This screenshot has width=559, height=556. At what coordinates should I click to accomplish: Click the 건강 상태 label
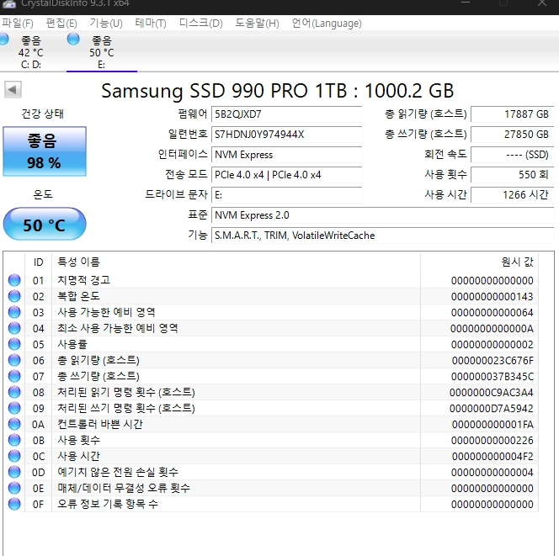43,114
